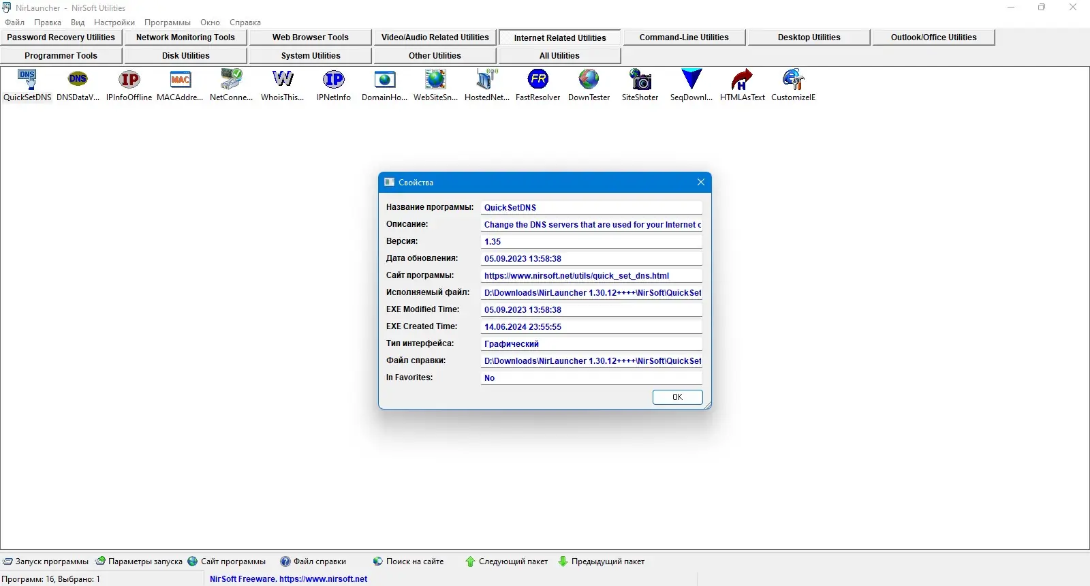Click the Дата обновления field
The height and width of the screenshot is (586, 1090).
coord(591,259)
